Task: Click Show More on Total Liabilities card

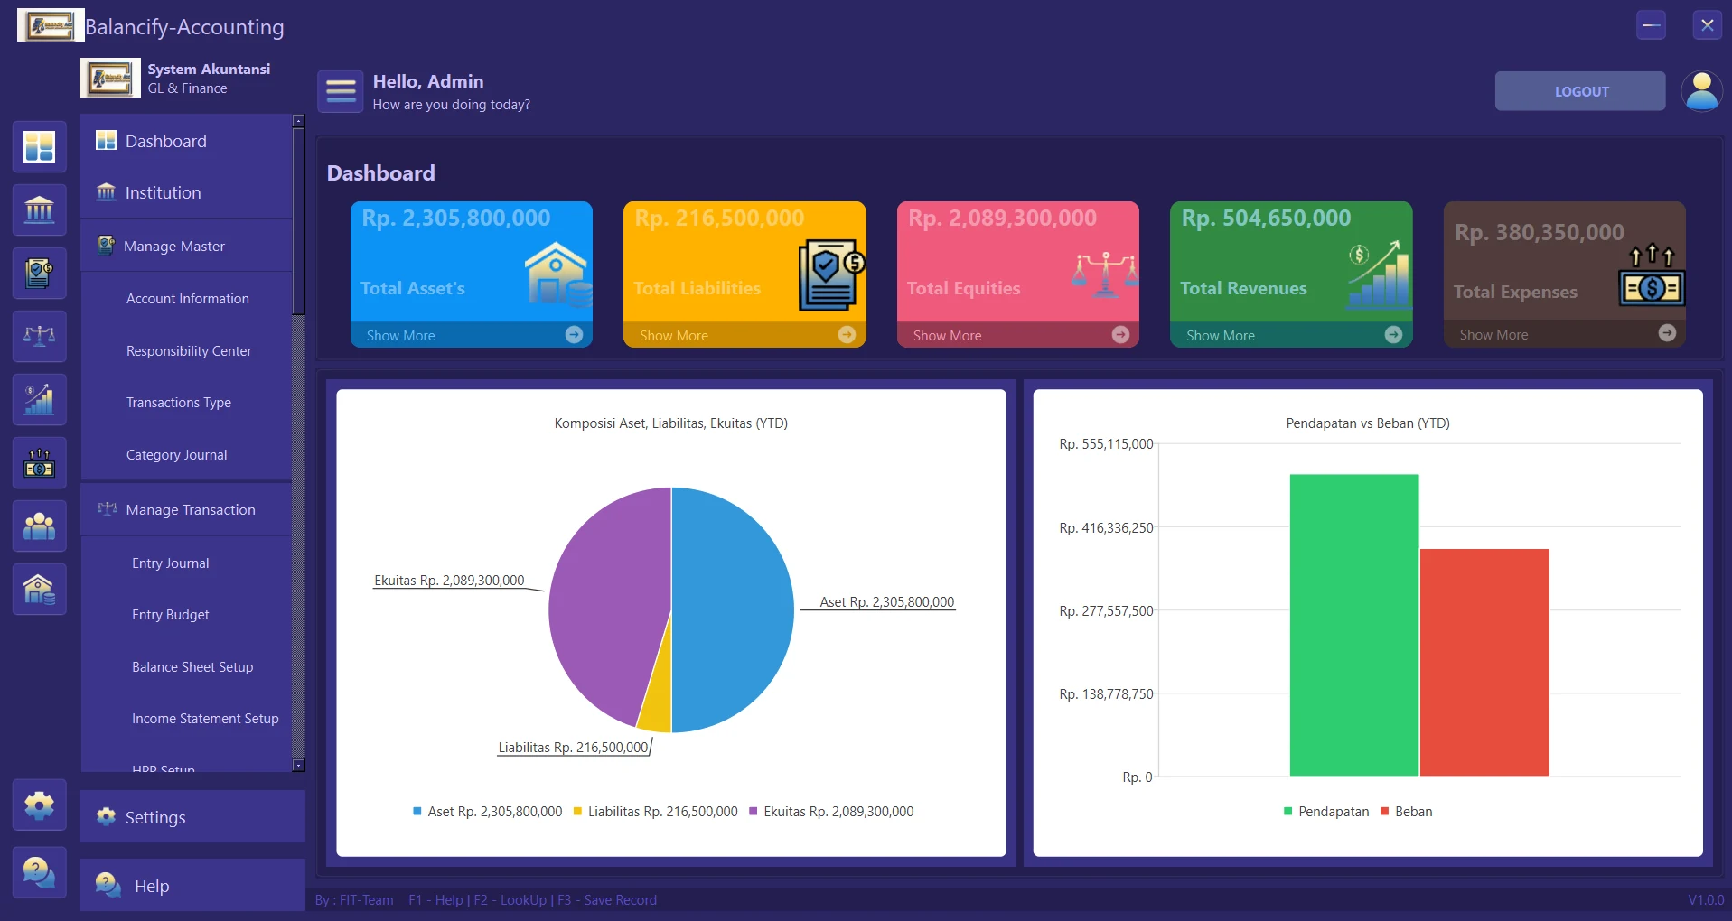Action: (674, 336)
